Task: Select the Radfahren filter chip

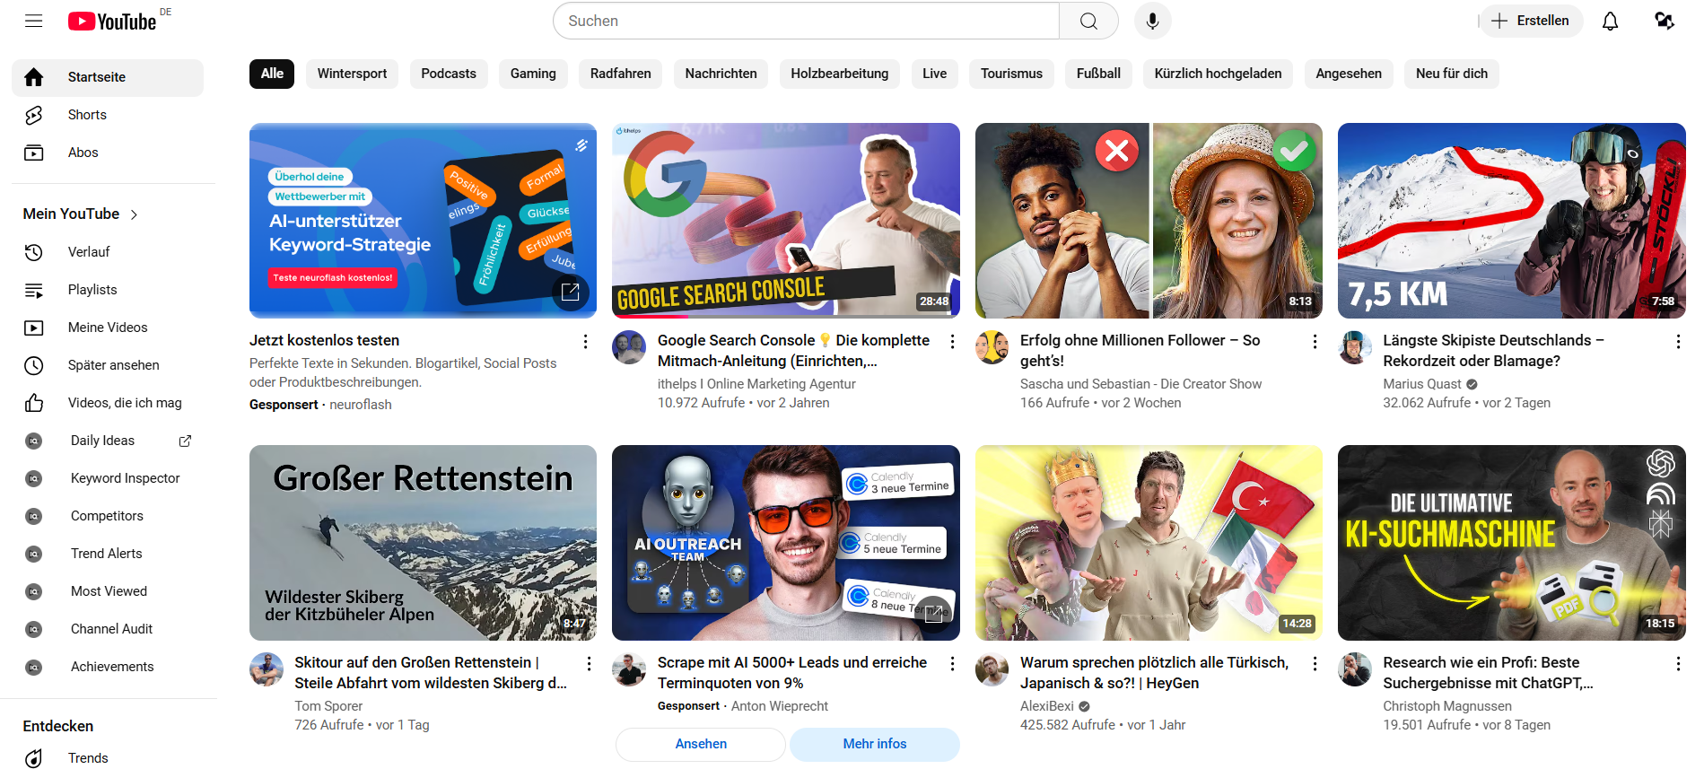Action: pyautogui.click(x=621, y=74)
